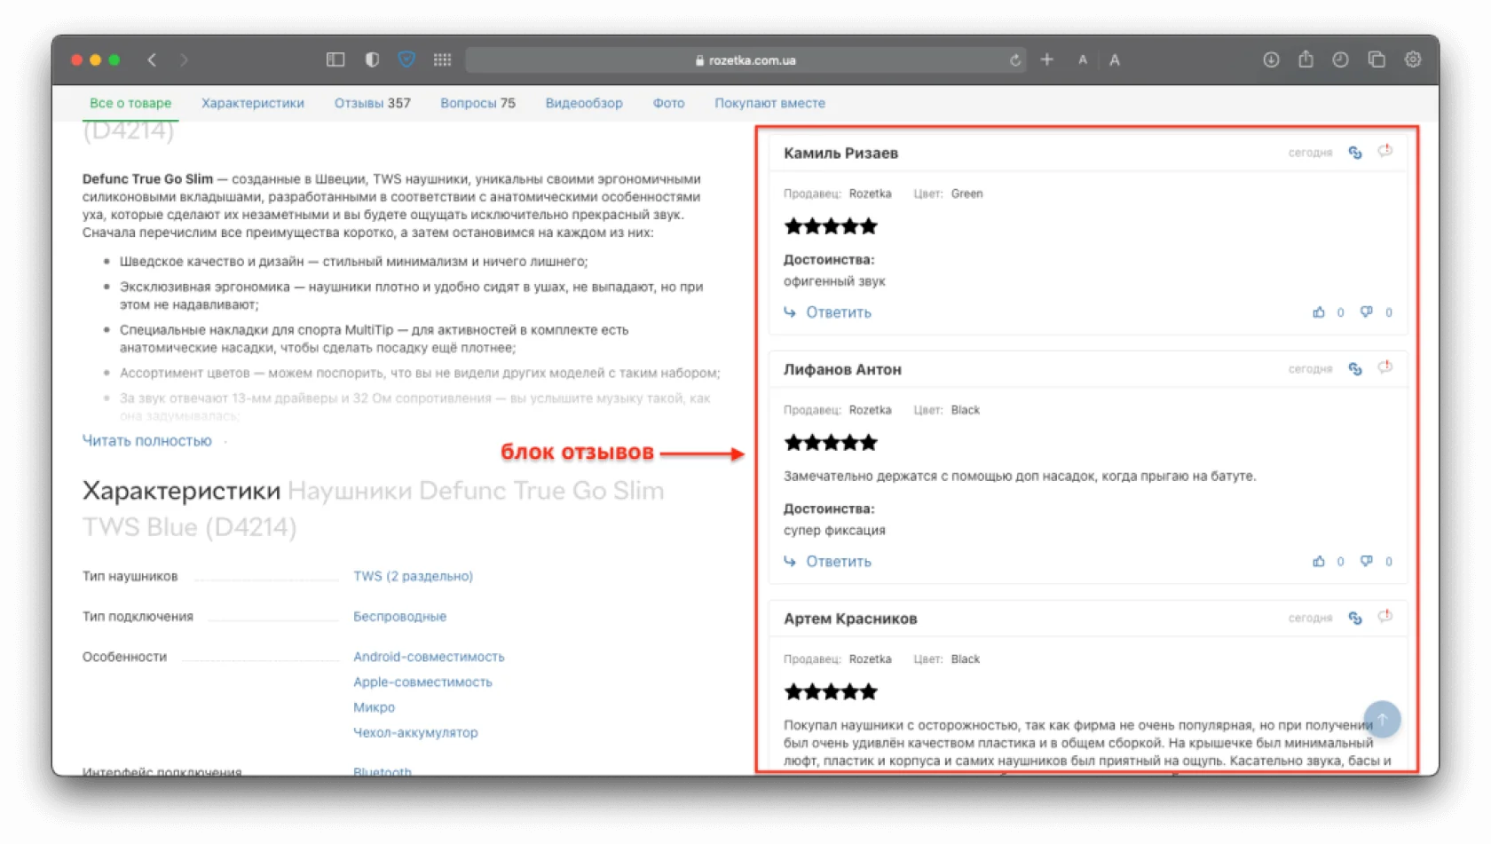Click the reviewer name Лифанов Антон
The width and height of the screenshot is (1491, 844).
842,370
